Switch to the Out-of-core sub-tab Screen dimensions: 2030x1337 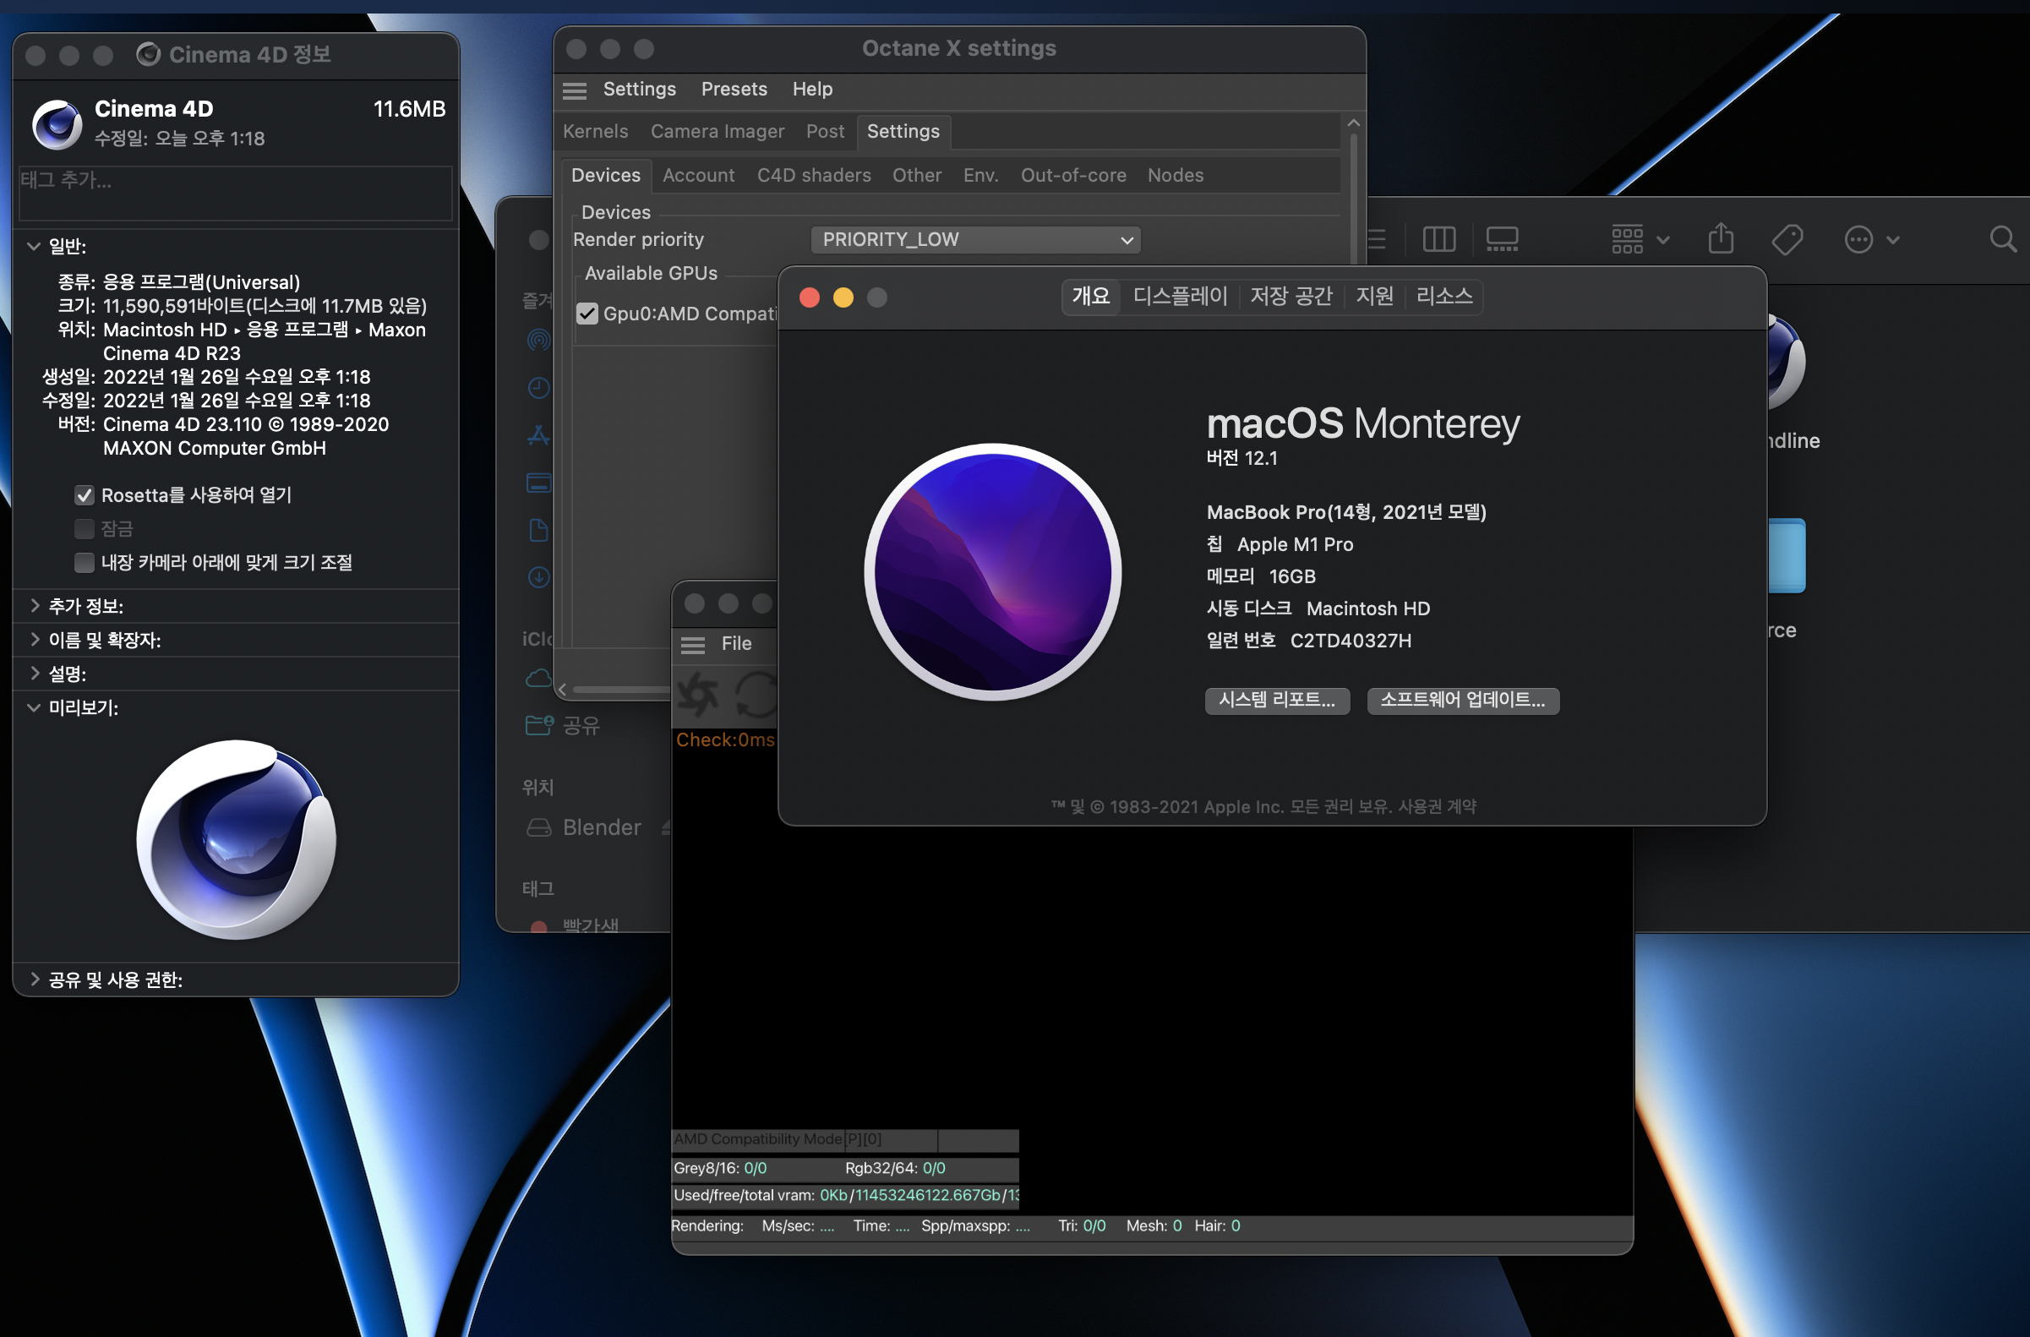click(1073, 176)
